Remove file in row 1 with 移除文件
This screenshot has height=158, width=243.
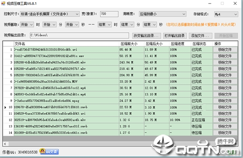(225, 50)
